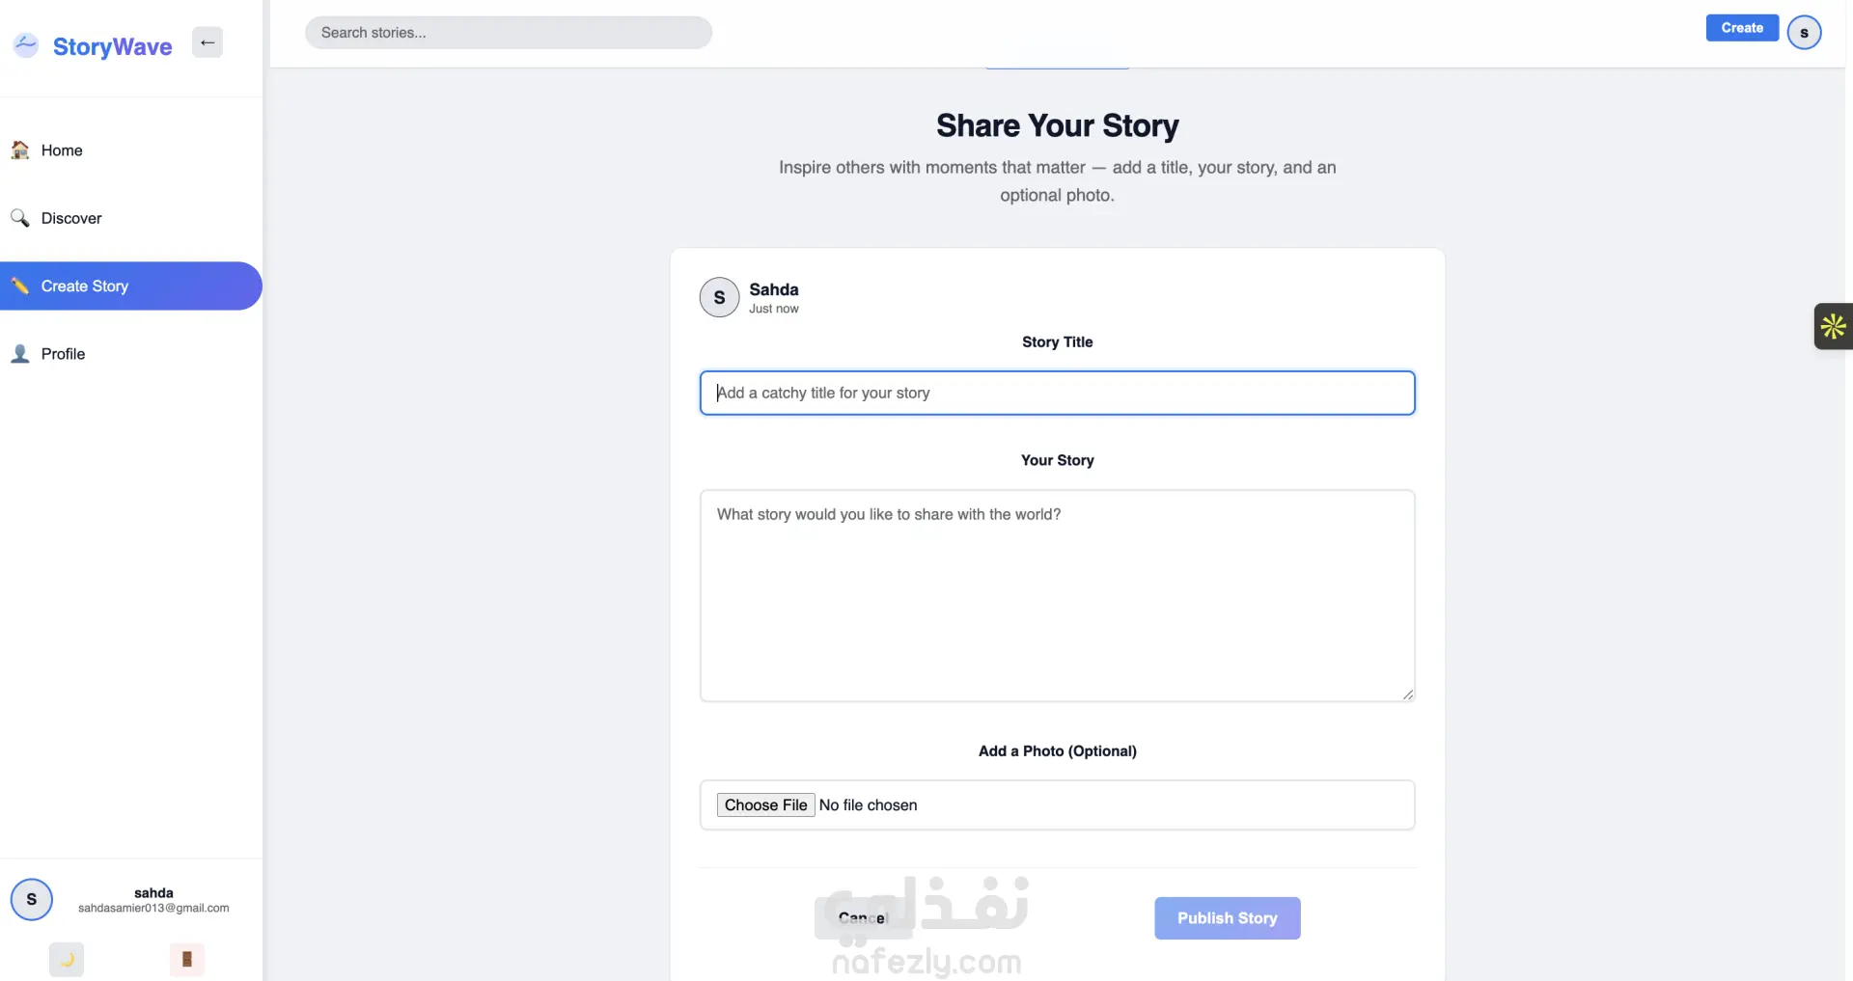
Task: Open the yellow asterisk side widget
Action: pyautogui.click(x=1833, y=327)
